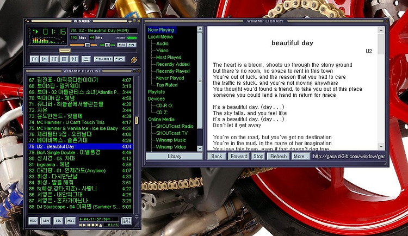This screenshot has width=408, height=236.
Task: Toggle the EQ equalizer window button
Action: (122, 45)
